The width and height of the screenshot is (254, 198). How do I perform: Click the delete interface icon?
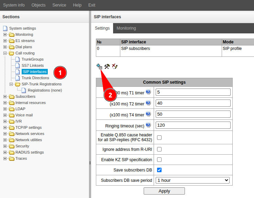(x=115, y=66)
